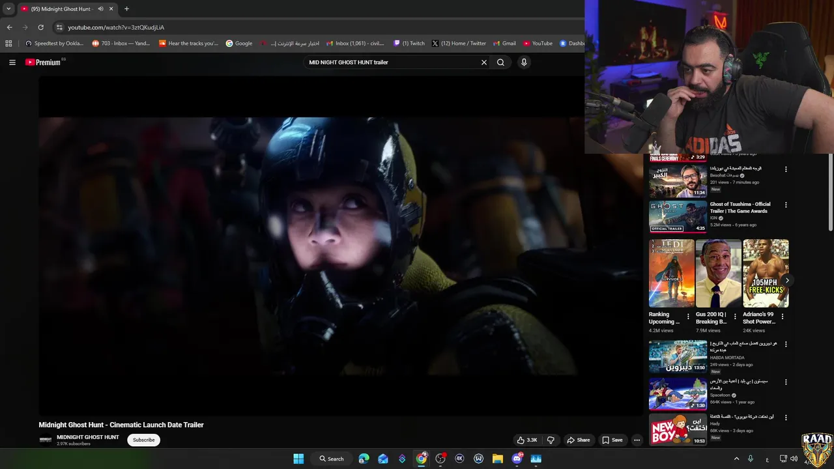Close the Midnight Ghost Hunt tab
The image size is (834, 469).
click(111, 9)
